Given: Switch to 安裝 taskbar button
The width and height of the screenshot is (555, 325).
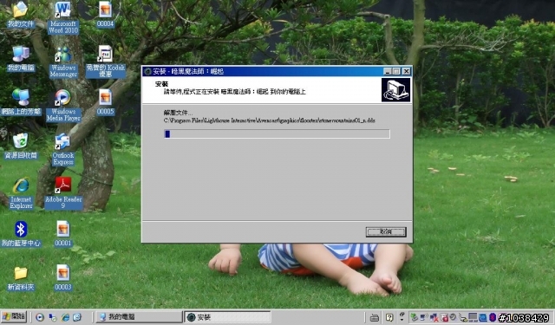Looking at the screenshot, I should (x=227, y=317).
